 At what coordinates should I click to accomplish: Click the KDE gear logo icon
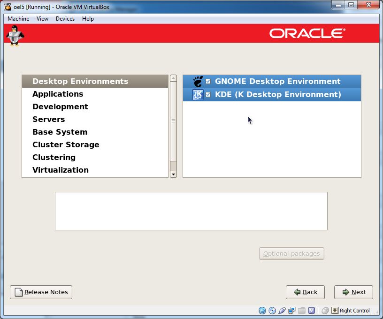(x=198, y=95)
